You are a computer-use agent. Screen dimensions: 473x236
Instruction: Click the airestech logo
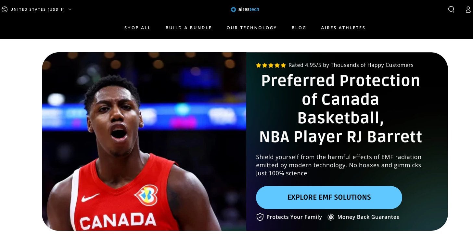245,9
